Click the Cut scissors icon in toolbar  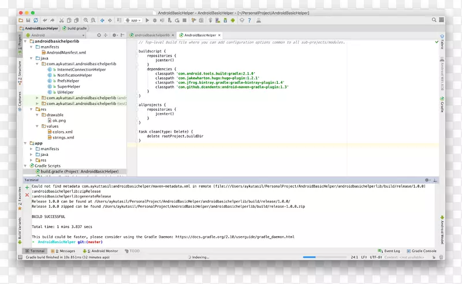click(x=61, y=20)
